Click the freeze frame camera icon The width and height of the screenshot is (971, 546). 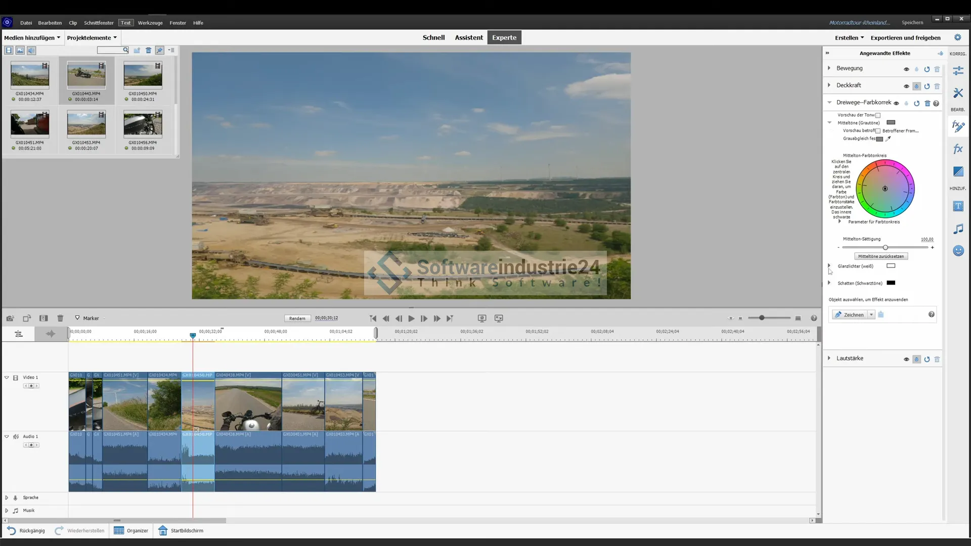(x=10, y=318)
